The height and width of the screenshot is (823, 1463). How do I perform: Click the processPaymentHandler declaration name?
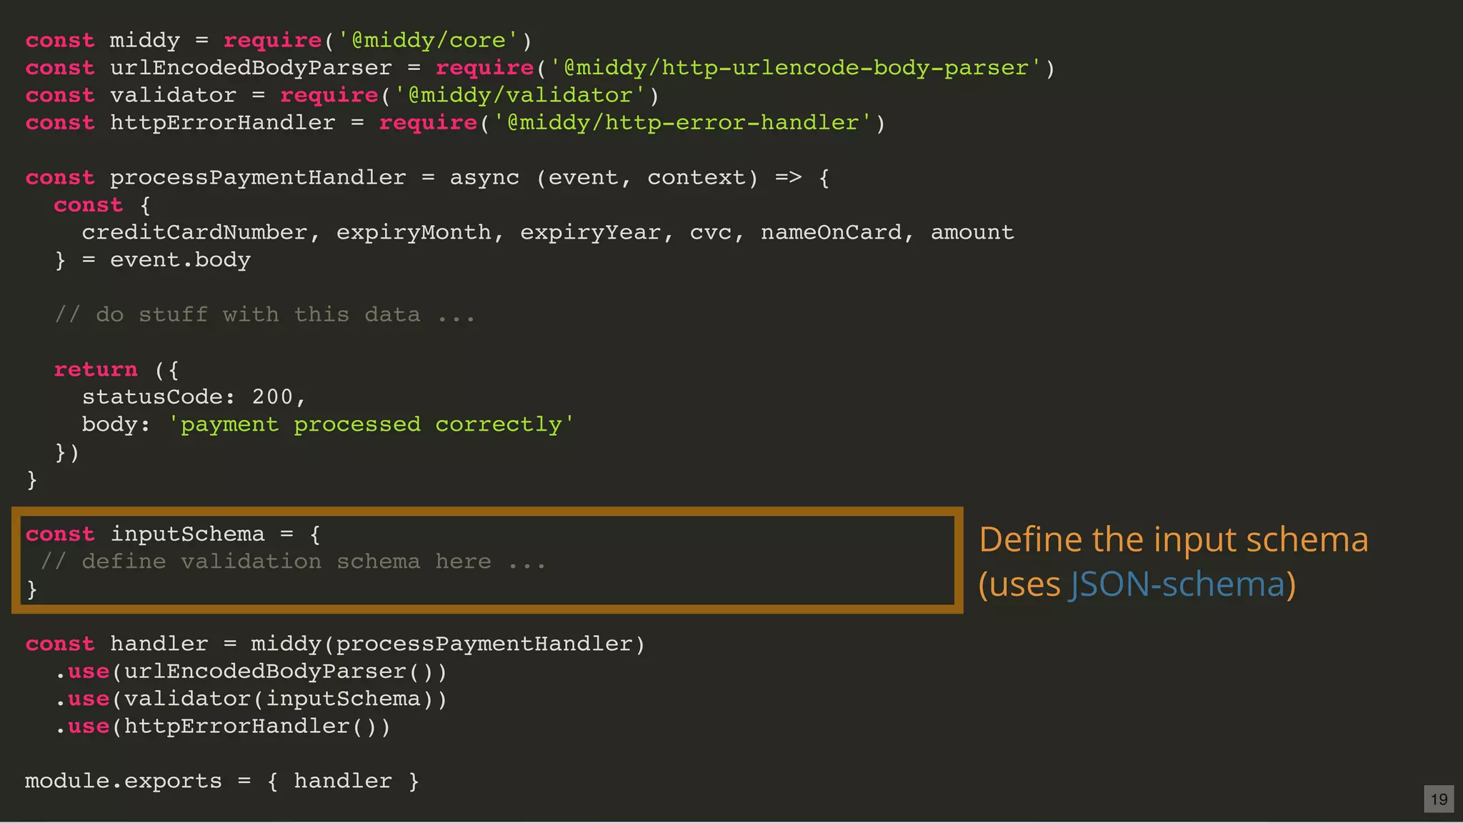[258, 178]
